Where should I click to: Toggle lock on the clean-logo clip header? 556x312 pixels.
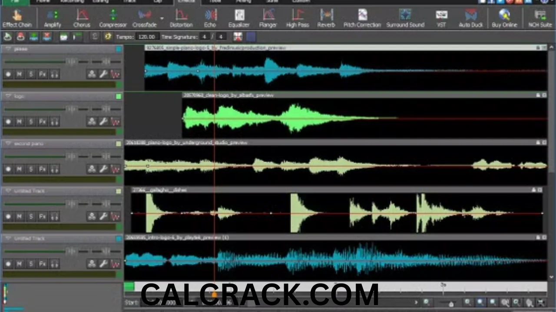click(538, 95)
